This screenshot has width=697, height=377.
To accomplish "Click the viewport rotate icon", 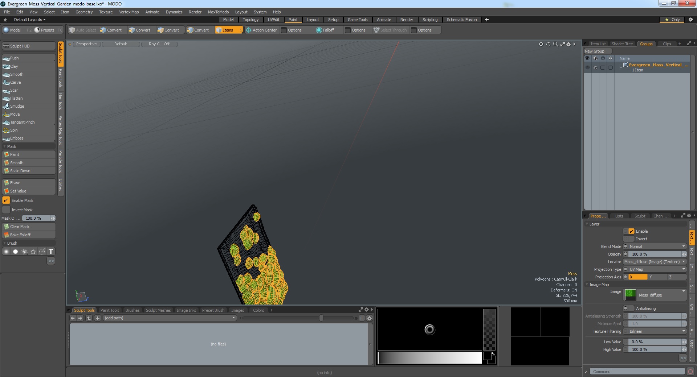I will tap(548, 44).
